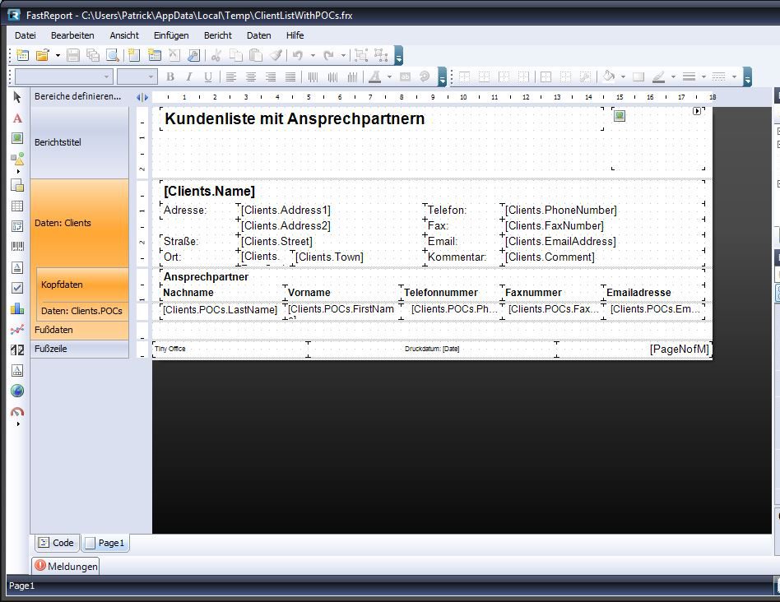Add a new report page
Viewport: 780px width, 602px height.
point(134,55)
